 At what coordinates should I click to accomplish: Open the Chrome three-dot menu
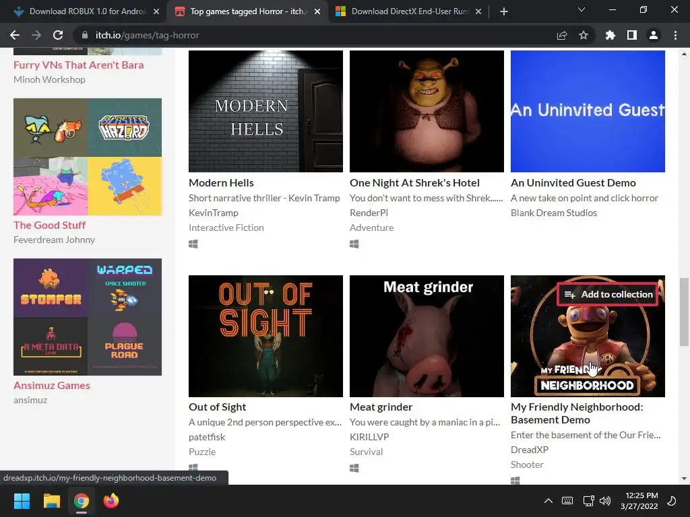coord(675,35)
